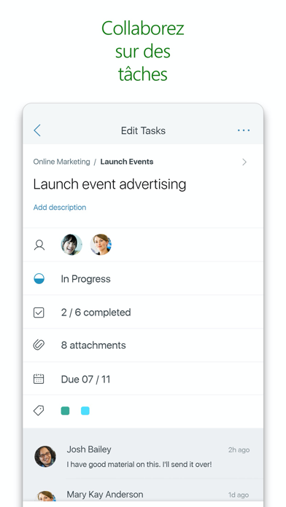Select the green label swatch

(x=65, y=411)
